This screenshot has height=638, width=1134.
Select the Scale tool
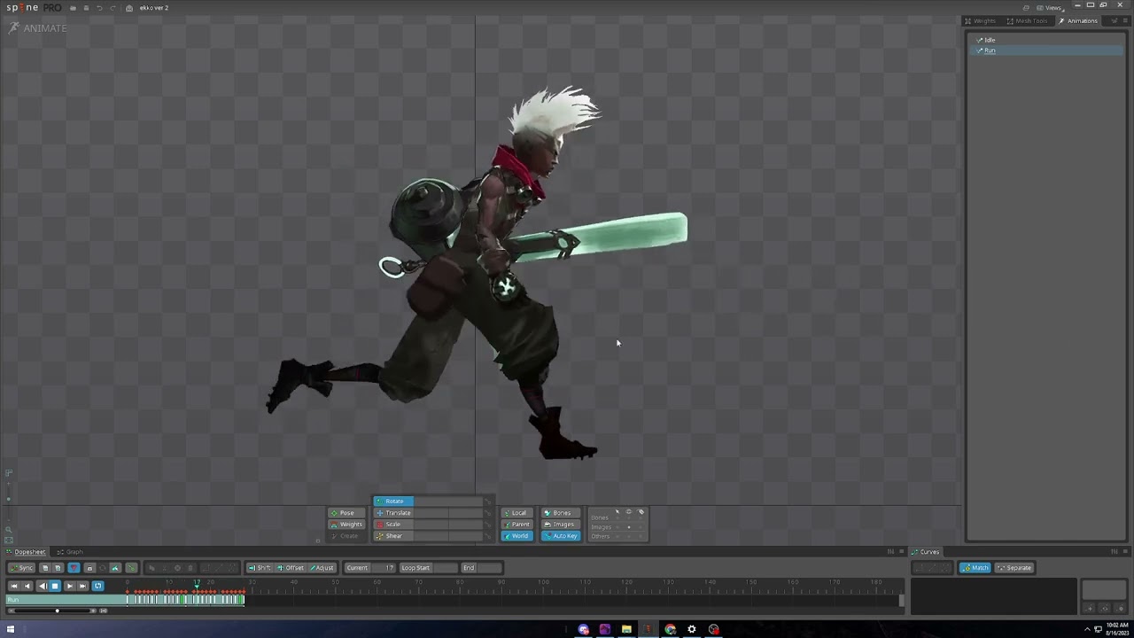pos(393,525)
